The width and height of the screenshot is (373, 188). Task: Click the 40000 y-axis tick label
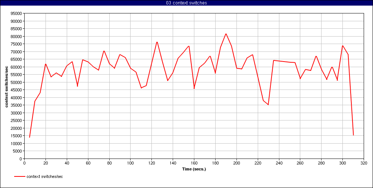tap(17, 98)
